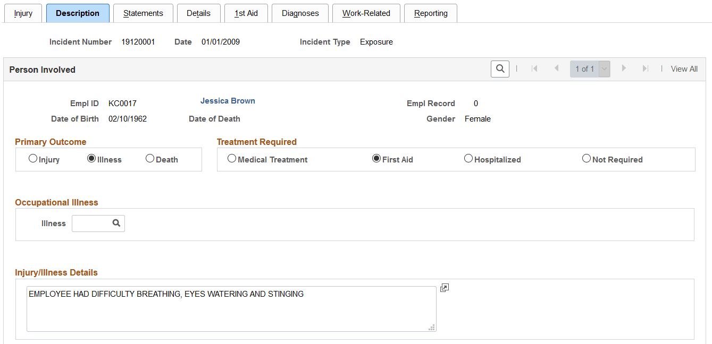Select the Injury primary outcome option
The image size is (712, 344).
33,158
